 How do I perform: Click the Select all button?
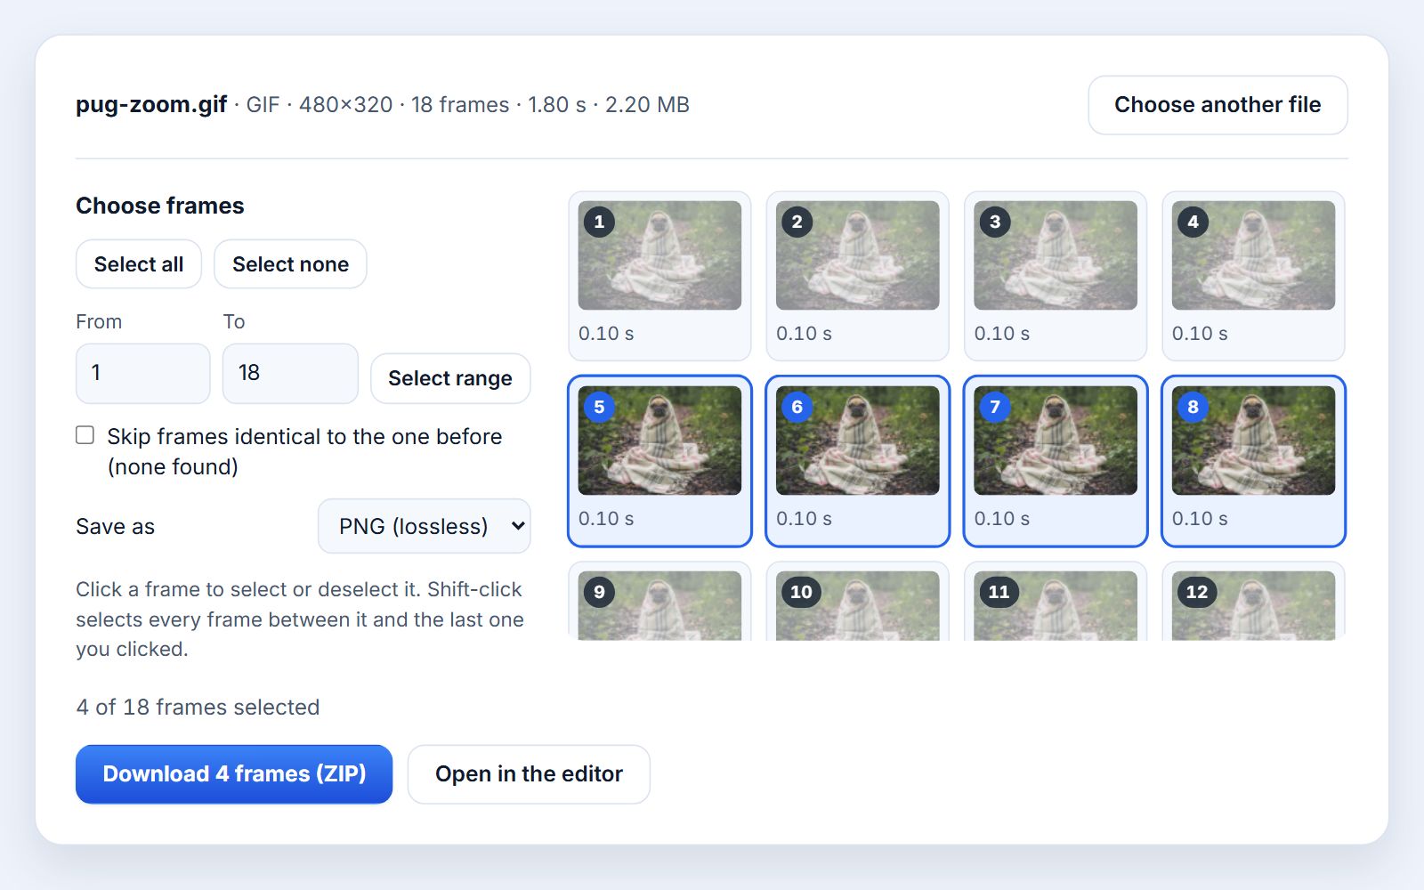[x=139, y=264]
